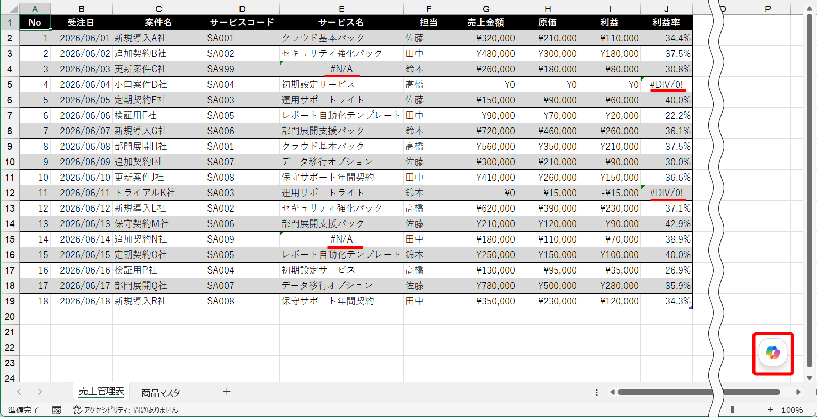
Task: Click the 保守契約M社 cell
Action: (158, 223)
